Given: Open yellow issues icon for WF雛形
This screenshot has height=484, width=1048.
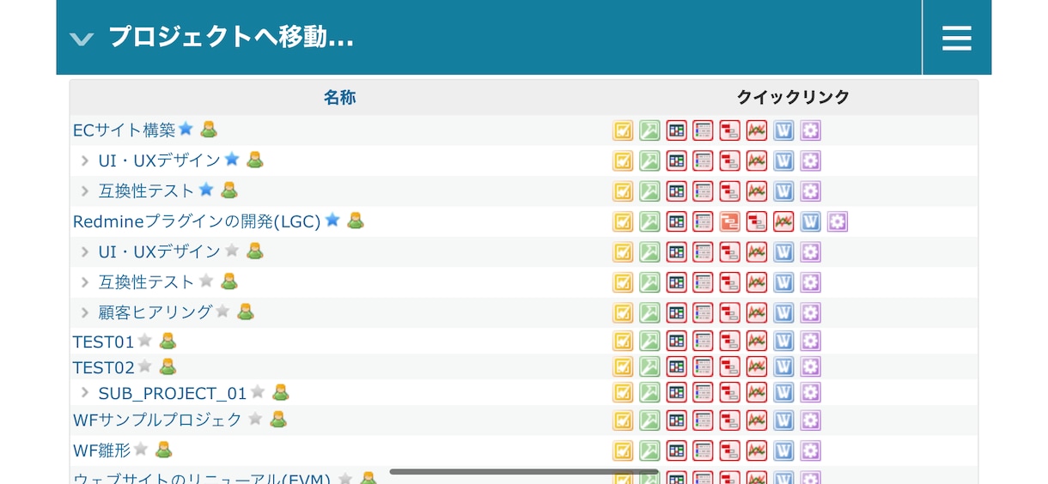Looking at the screenshot, I should click(623, 451).
